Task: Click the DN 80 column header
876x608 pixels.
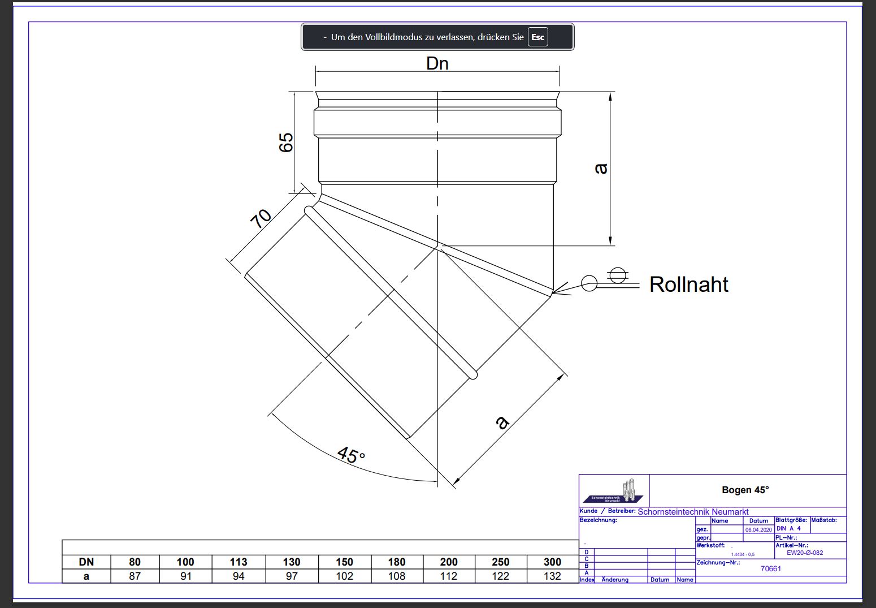Action: click(135, 562)
